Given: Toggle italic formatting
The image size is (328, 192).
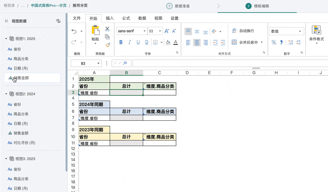Looking at the screenshot, I should [129, 42].
